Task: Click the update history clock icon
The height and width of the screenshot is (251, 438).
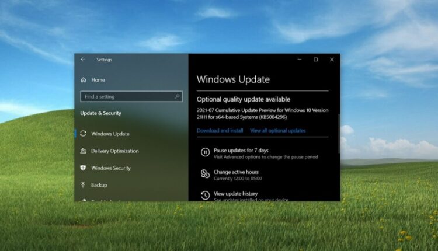Action: (x=205, y=195)
